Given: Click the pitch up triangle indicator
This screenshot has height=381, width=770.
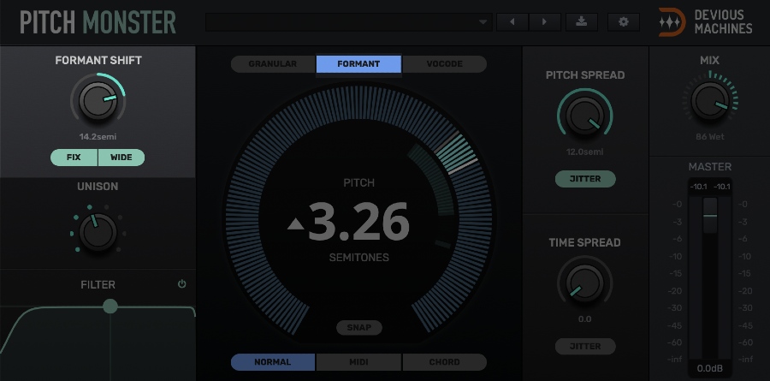Looking at the screenshot, I should point(295,224).
